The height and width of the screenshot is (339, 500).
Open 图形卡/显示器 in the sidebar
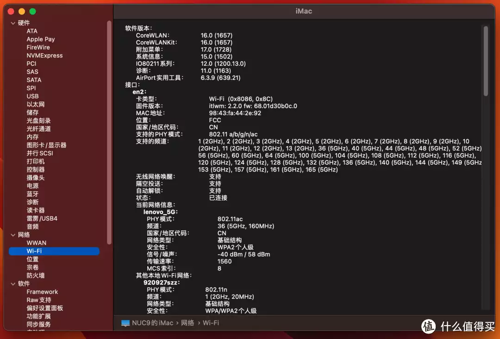[x=46, y=145]
